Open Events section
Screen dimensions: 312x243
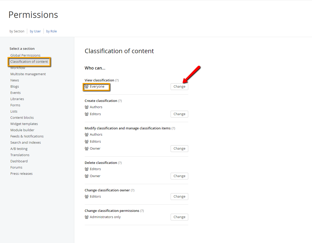(16, 93)
